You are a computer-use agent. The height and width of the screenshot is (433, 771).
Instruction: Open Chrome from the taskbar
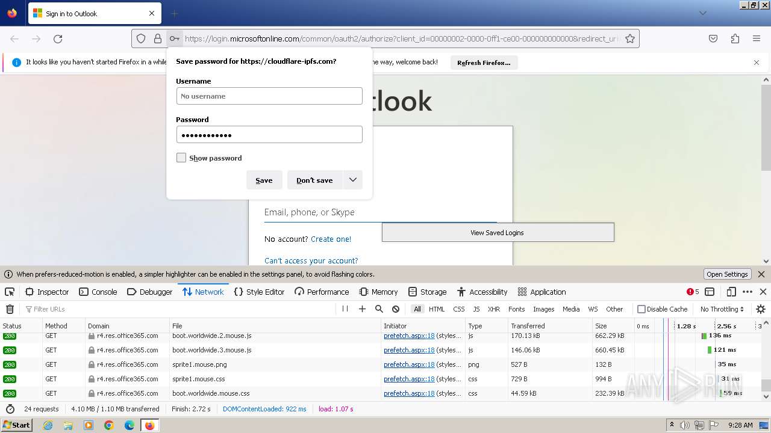tap(109, 425)
